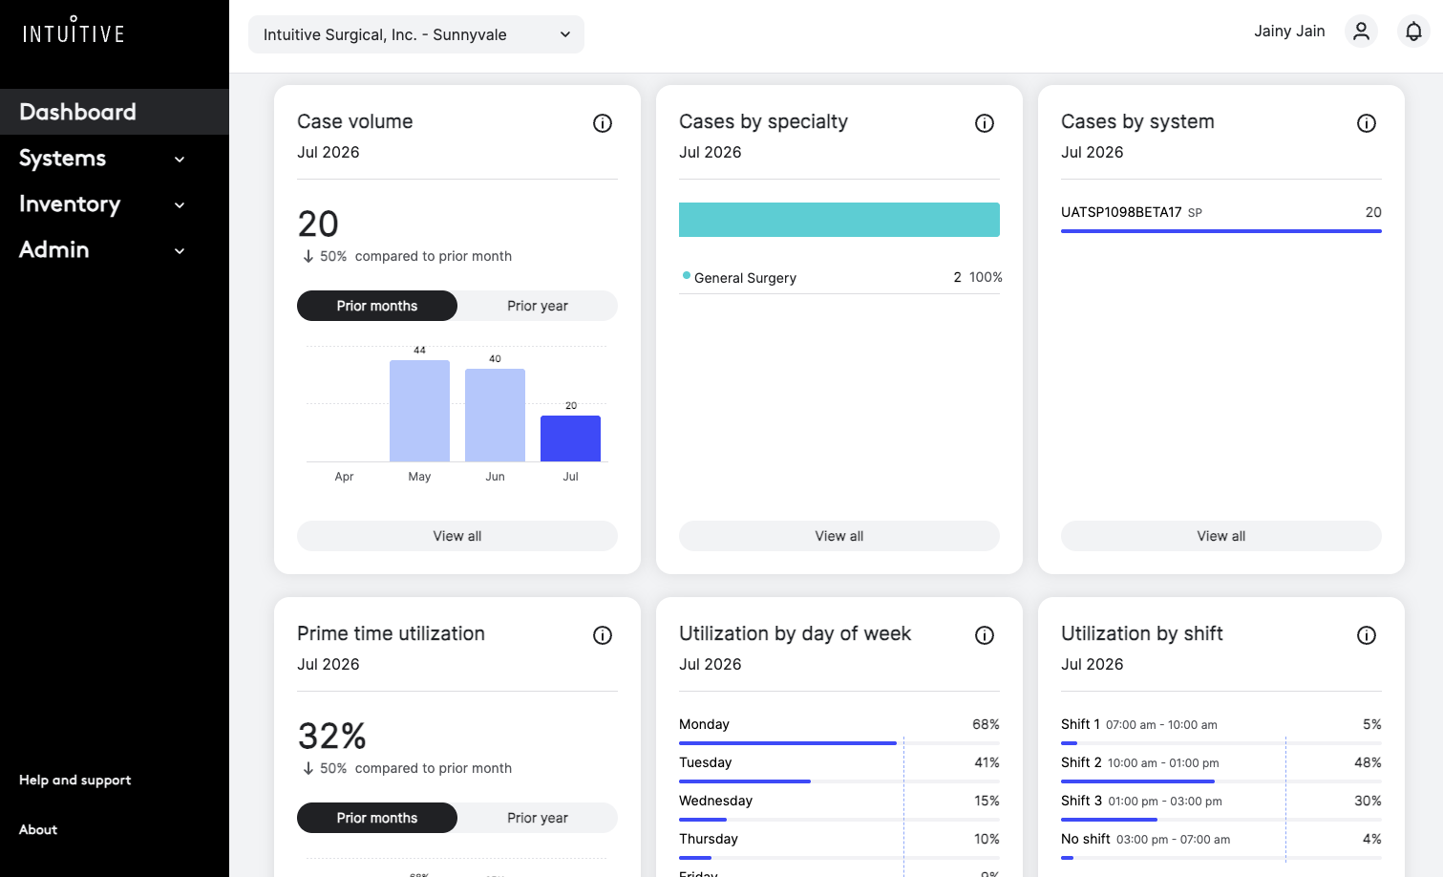Open the About link
Screen dimensions: 1443x877
pos(38,829)
